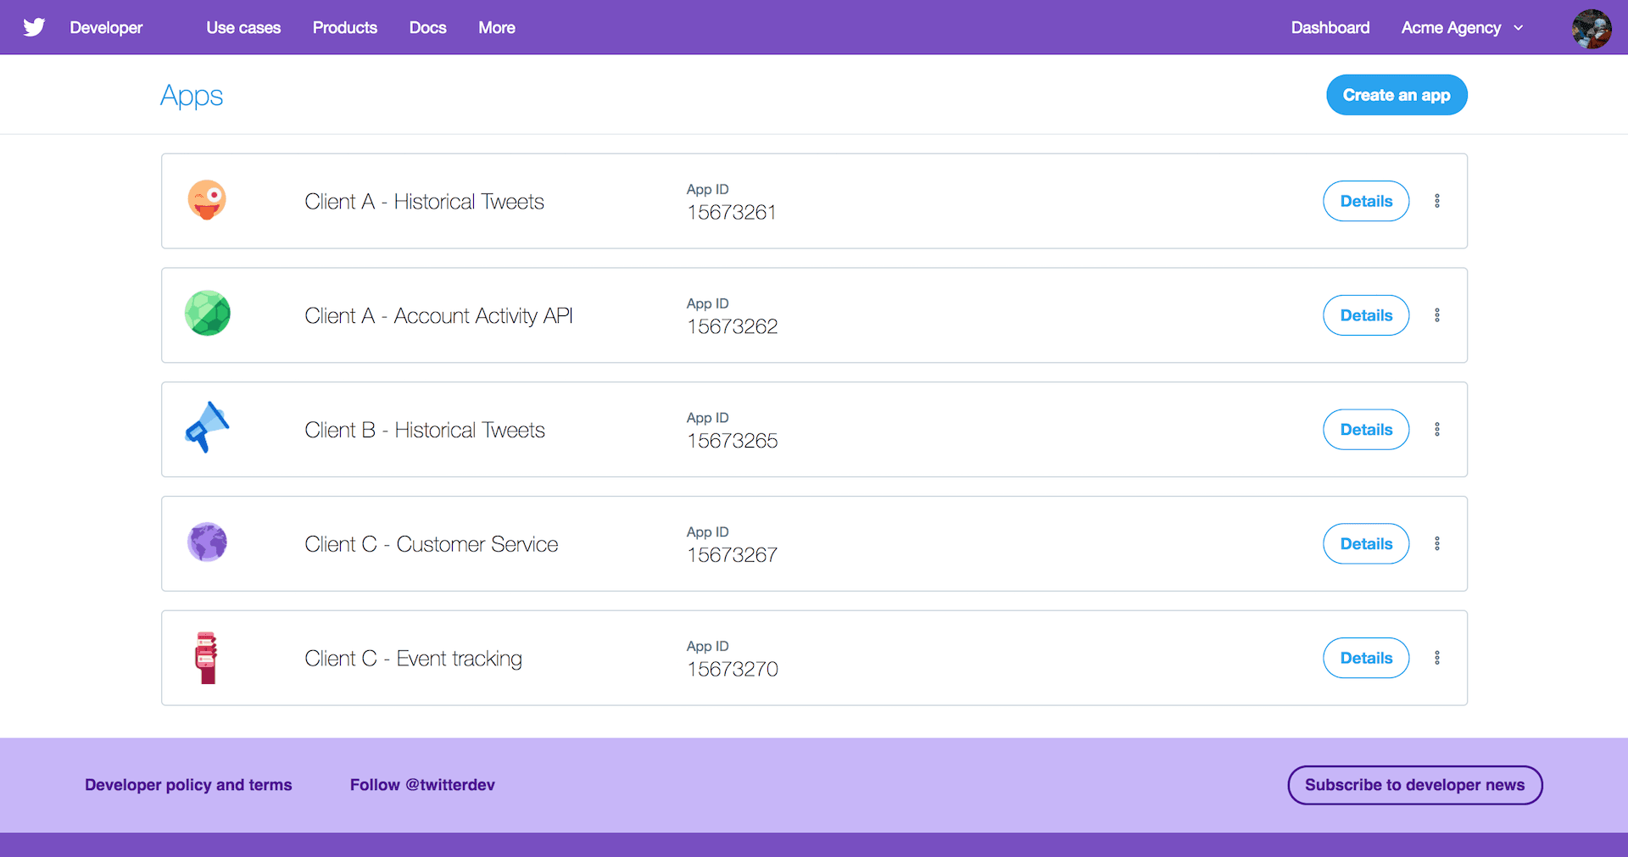
Task: Open more options for Client A Historical Tweets
Action: click(1436, 201)
